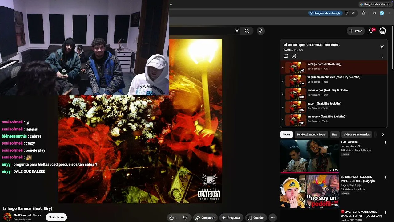Screen dimensions: 394x222
Task: Click the playlist thumbnail showing 2:26
Action: click(x=295, y=81)
